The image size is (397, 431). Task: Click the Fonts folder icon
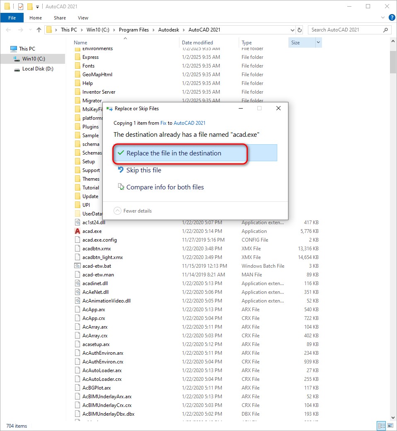(x=77, y=66)
